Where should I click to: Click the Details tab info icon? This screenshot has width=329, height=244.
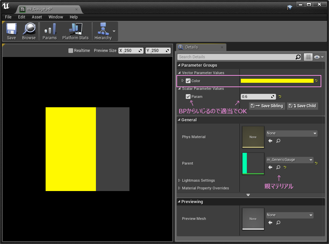(180, 47)
